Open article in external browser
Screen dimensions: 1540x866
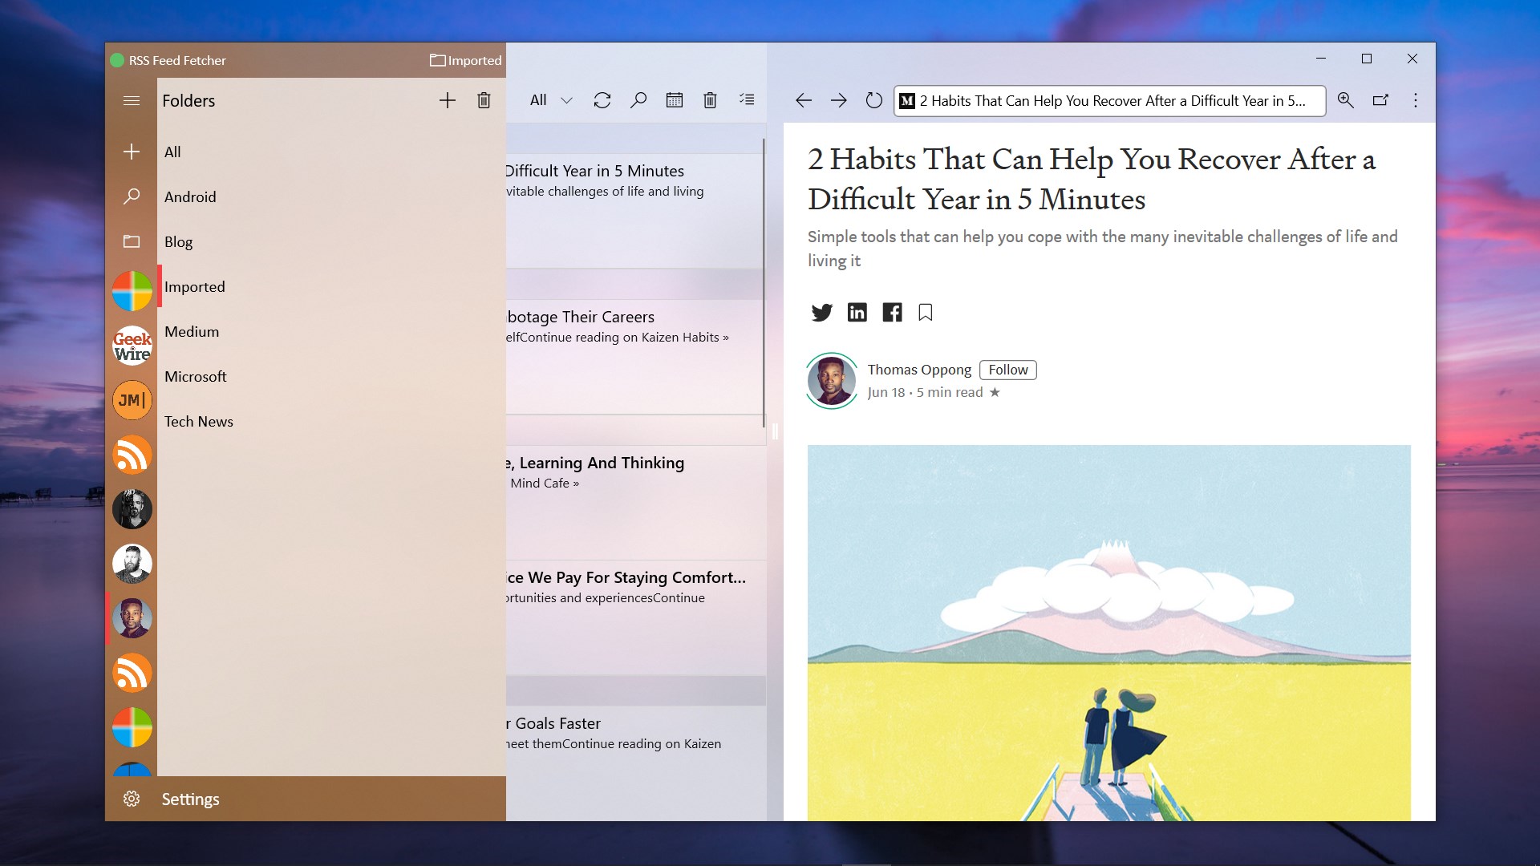(x=1380, y=100)
